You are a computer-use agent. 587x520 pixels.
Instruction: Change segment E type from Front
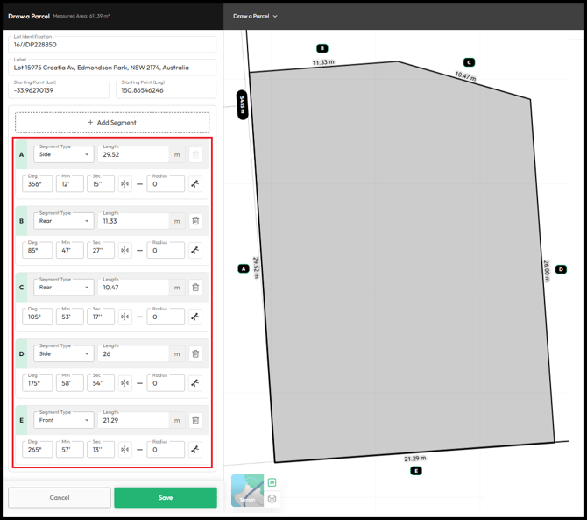64,420
